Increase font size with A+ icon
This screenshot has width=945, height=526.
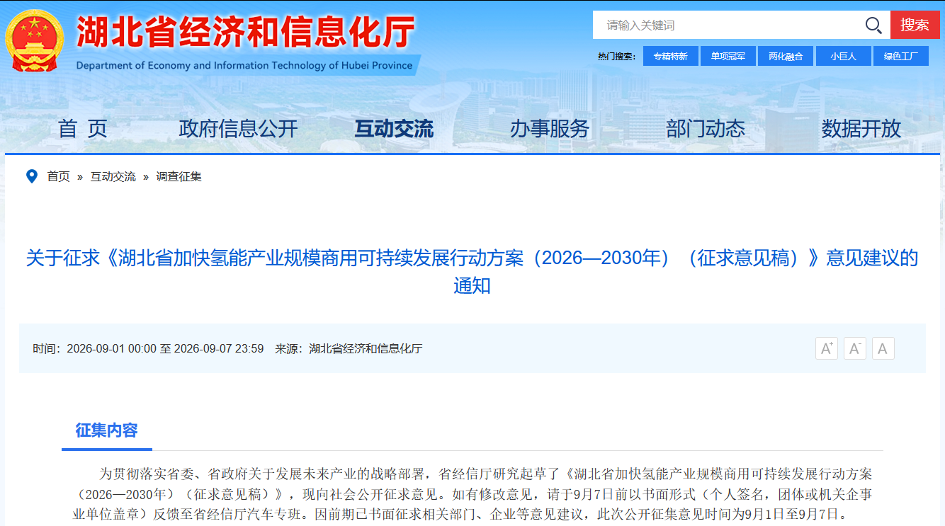(x=827, y=348)
